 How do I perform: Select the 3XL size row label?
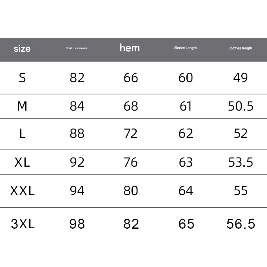(x=23, y=224)
